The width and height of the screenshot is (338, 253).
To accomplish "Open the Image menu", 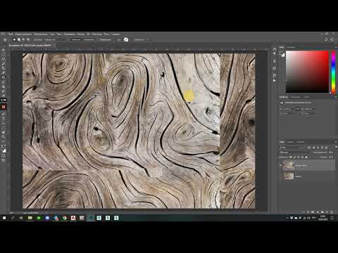I will pos(40,34).
